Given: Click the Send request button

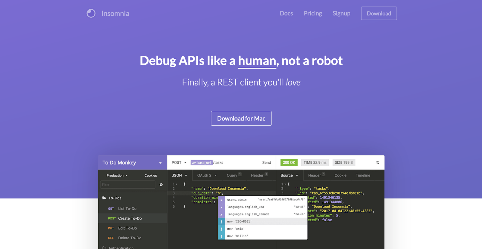Looking at the screenshot, I should point(266,162).
